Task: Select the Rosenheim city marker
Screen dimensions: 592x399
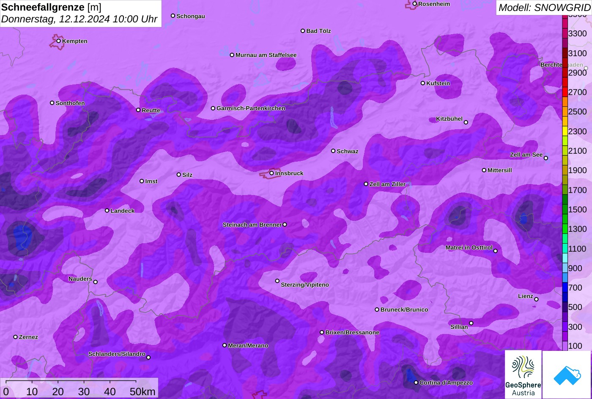Action: [x=415, y=4]
